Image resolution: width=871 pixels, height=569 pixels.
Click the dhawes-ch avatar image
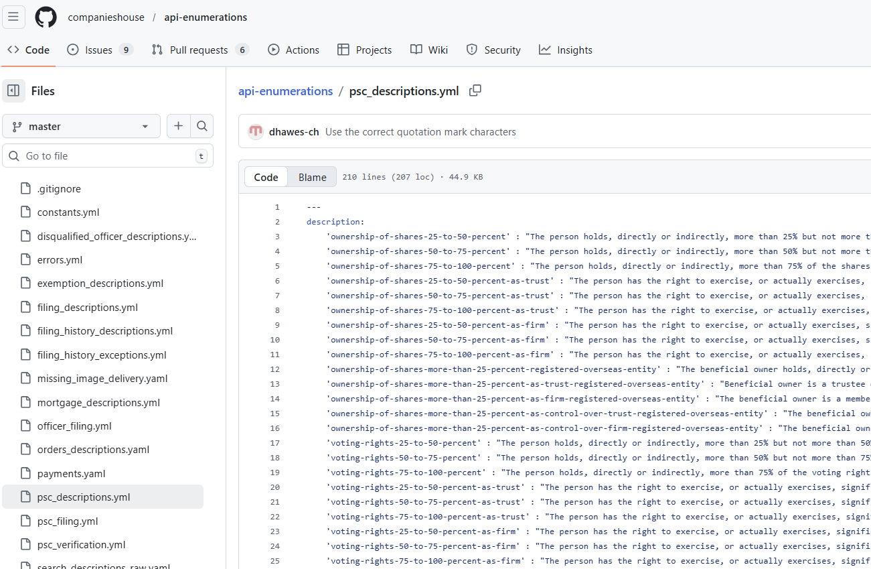(x=256, y=132)
